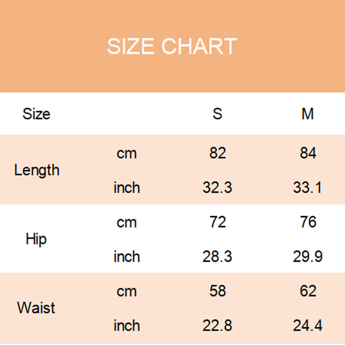The image size is (345, 345).
Task: Select the Hip row label
Action: [36, 239]
